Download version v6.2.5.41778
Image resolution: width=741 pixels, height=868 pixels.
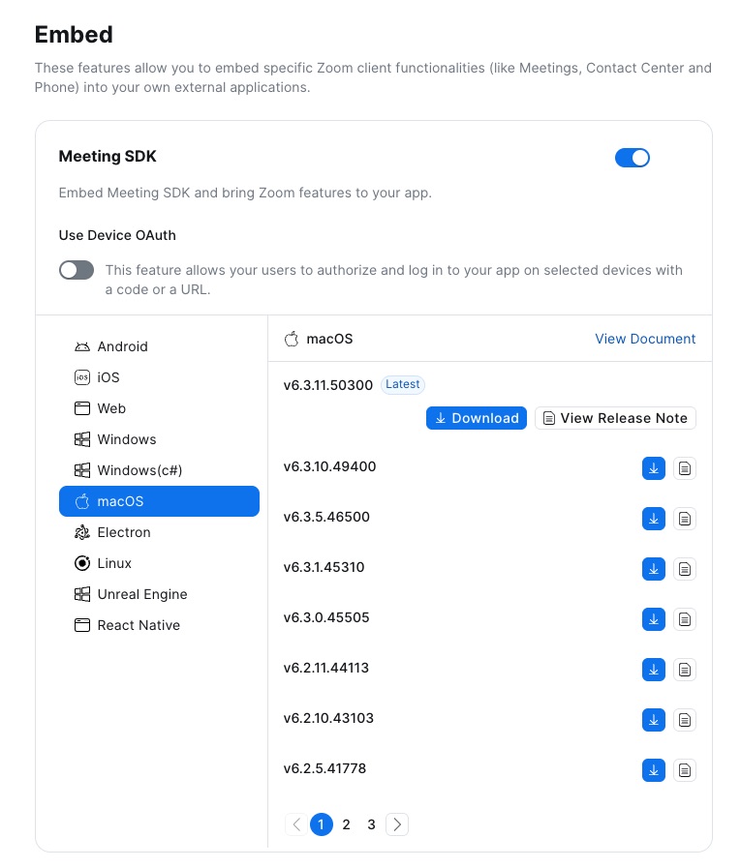(654, 770)
